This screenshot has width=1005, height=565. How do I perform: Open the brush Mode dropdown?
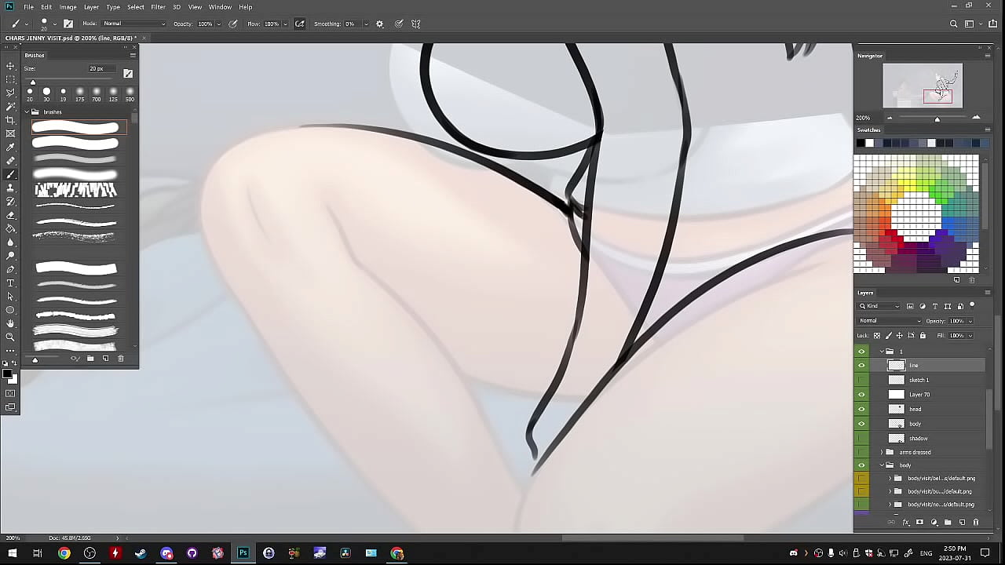pos(135,24)
